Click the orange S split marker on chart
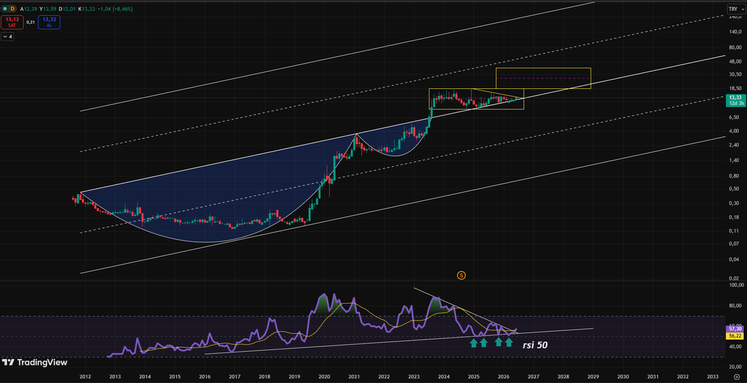 pyautogui.click(x=461, y=274)
